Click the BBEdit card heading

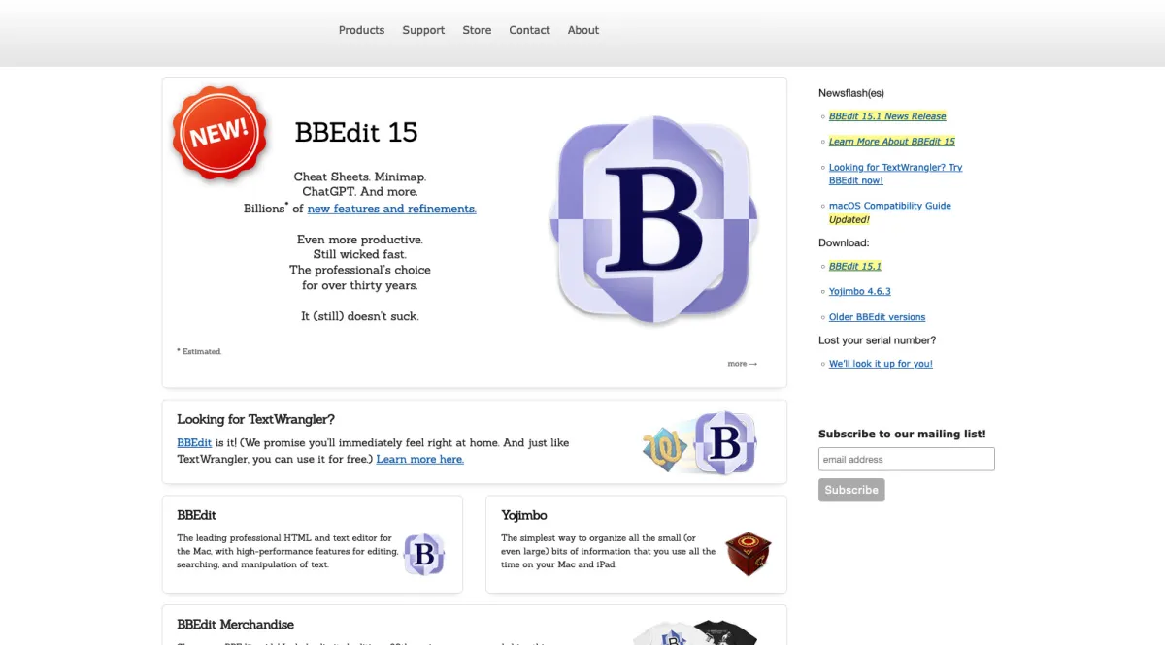197,515
